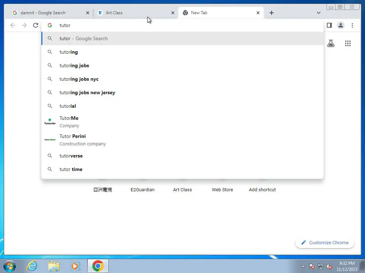Choose the 'tutoring jobs' suggestion

pyautogui.click(x=182, y=65)
